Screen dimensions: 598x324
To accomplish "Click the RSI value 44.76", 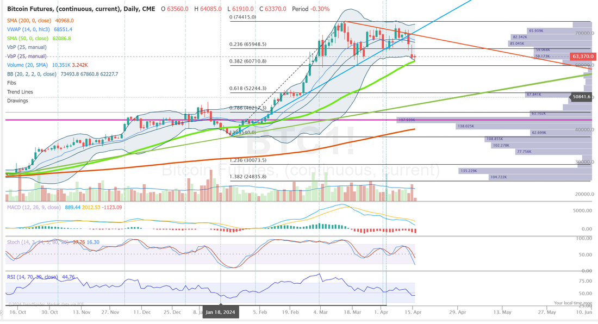I will click(x=68, y=277).
